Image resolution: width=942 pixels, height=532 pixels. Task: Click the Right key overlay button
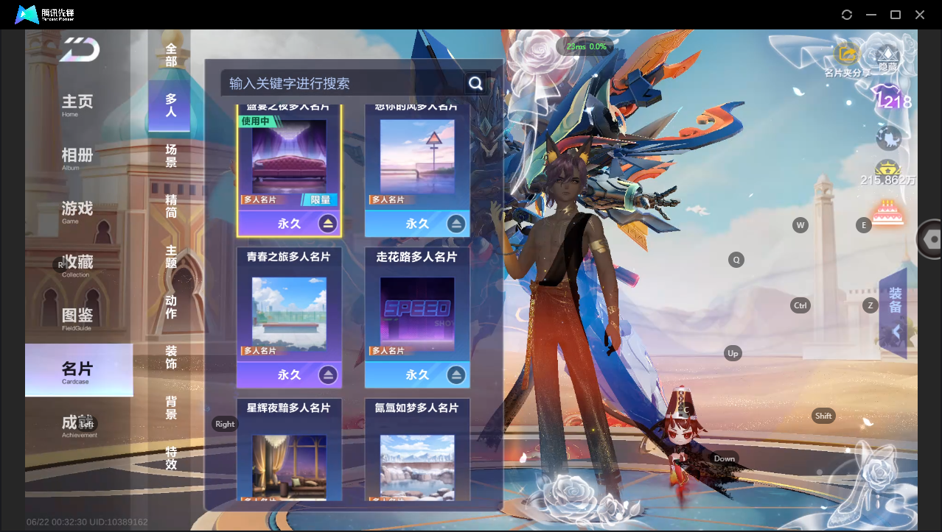225,424
